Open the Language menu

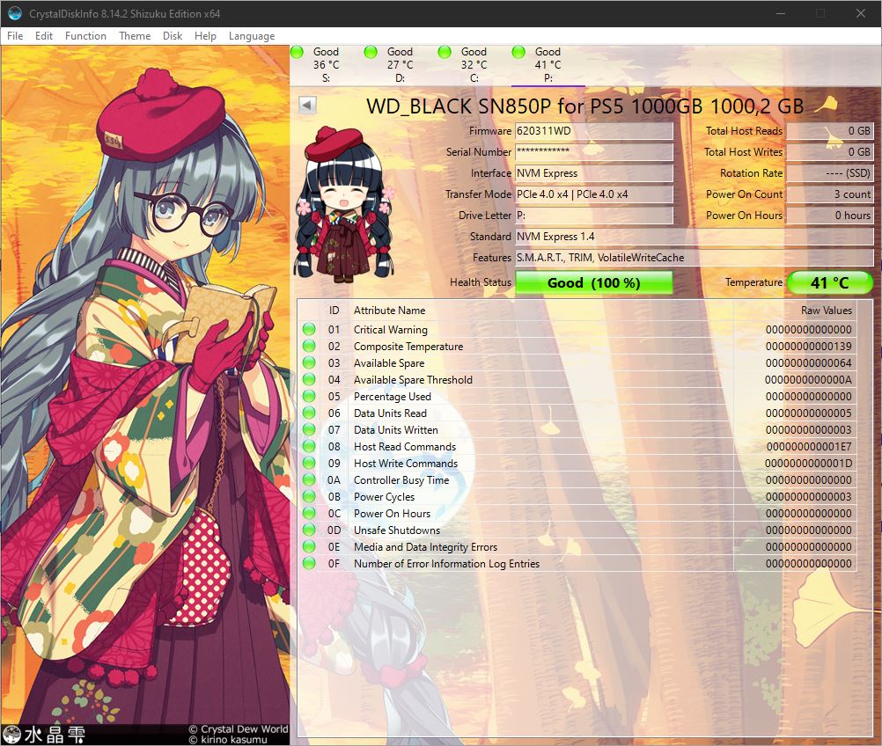tap(252, 36)
